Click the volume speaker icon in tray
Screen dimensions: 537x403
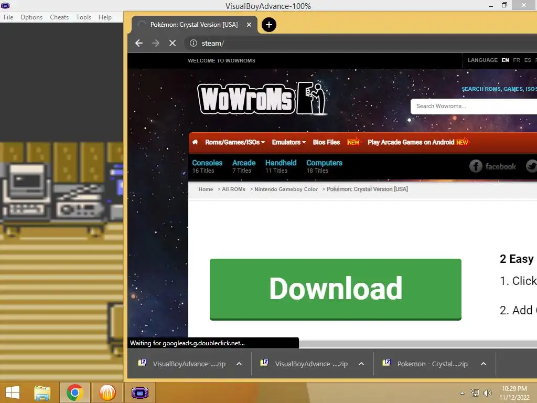tap(487, 393)
